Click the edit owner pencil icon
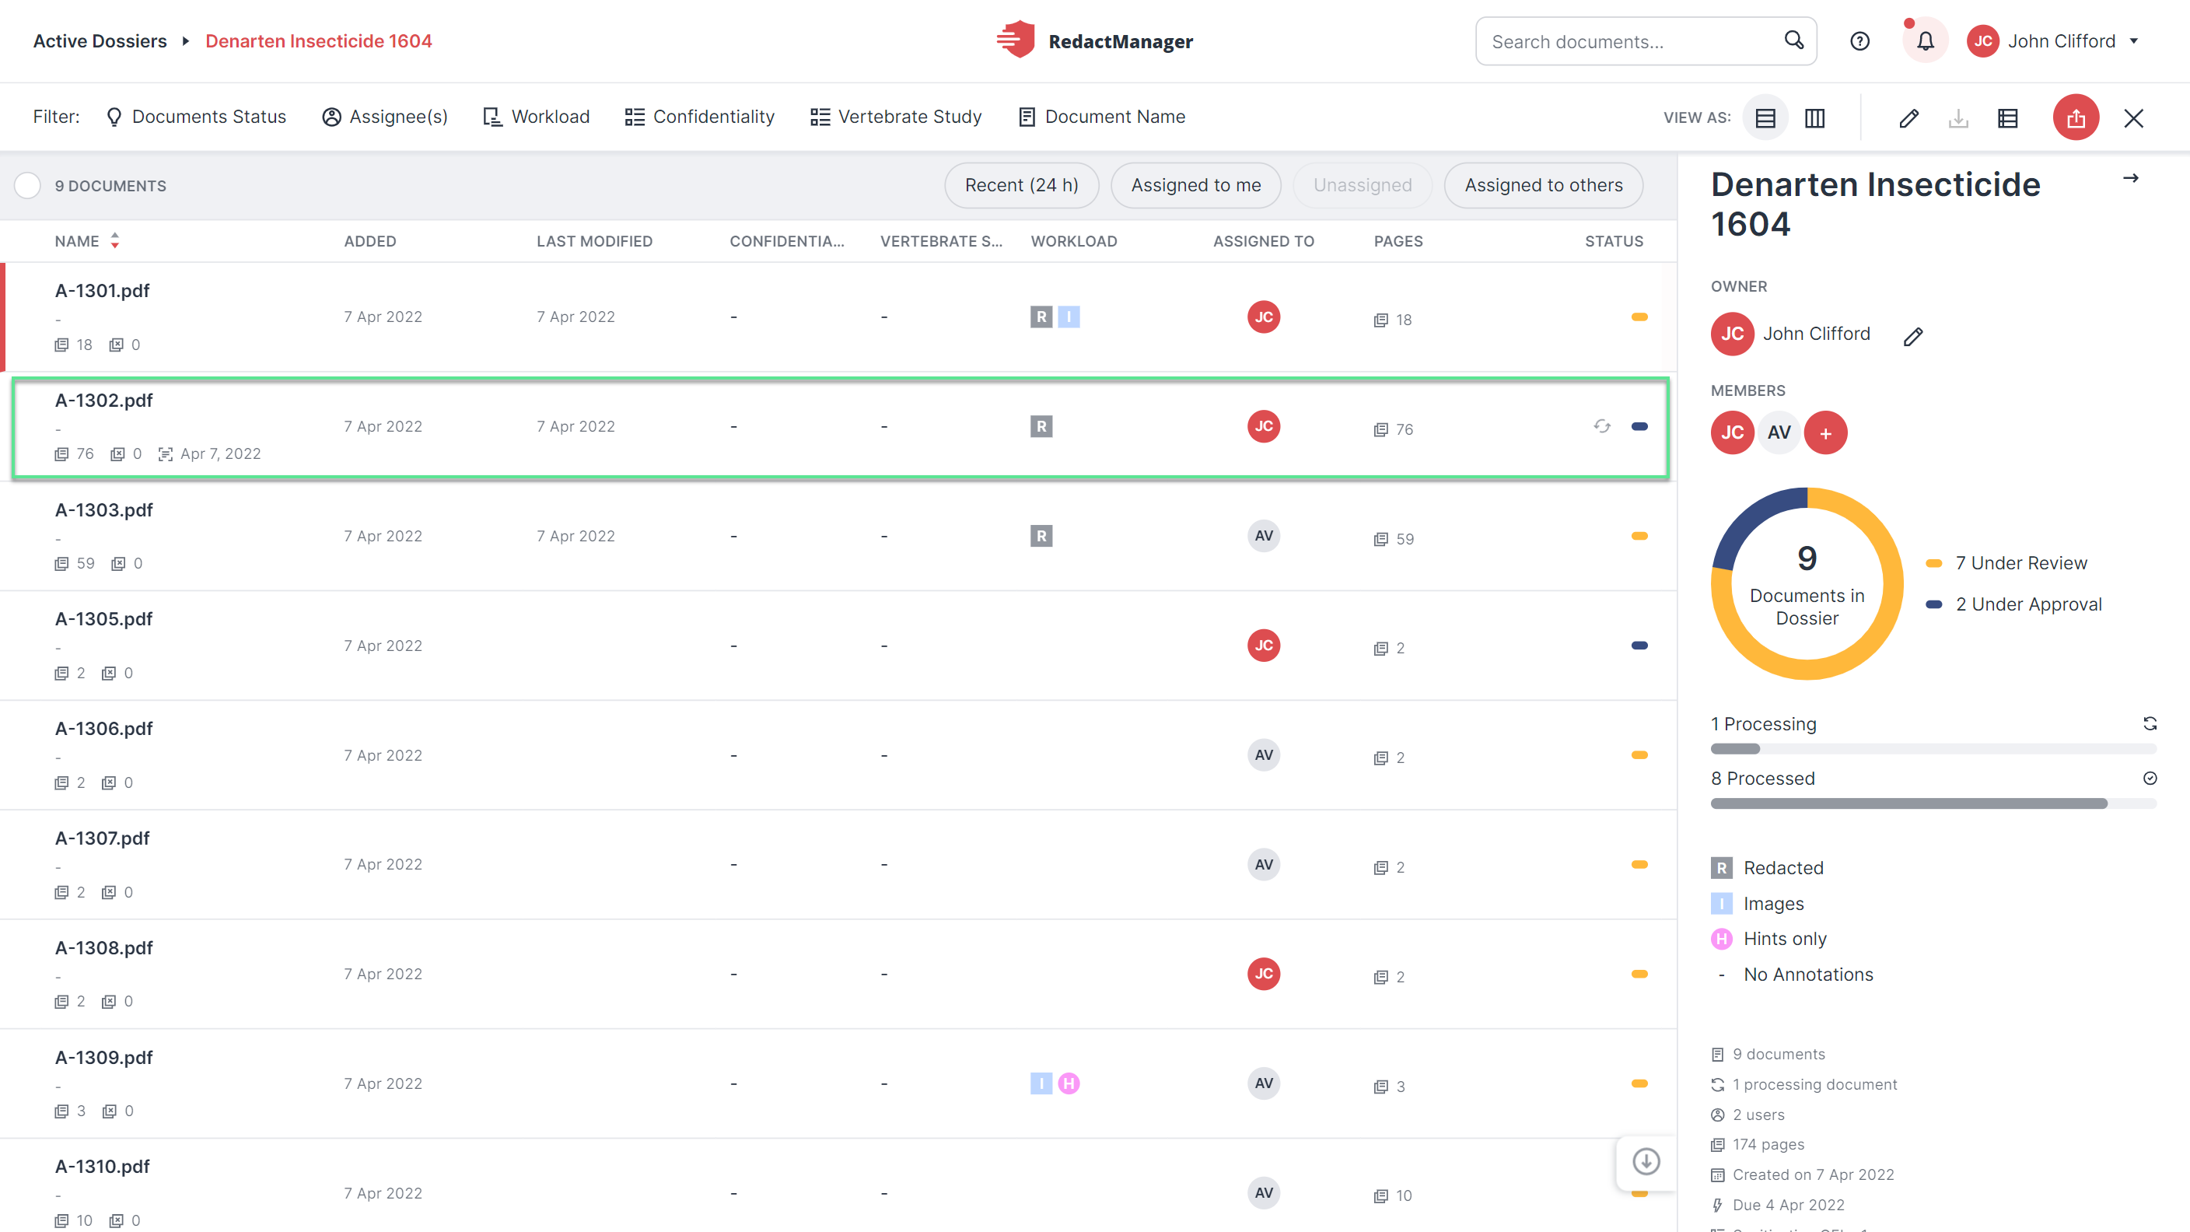Image resolution: width=2190 pixels, height=1232 pixels. point(1913,336)
